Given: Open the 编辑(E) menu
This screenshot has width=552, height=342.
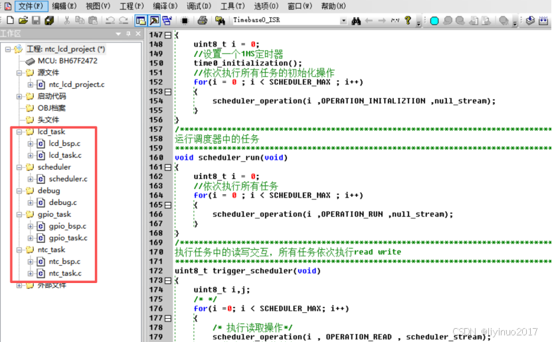Looking at the screenshot, I should 64,6.
